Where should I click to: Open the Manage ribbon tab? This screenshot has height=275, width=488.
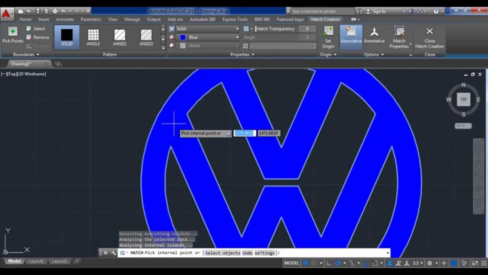coord(132,19)
